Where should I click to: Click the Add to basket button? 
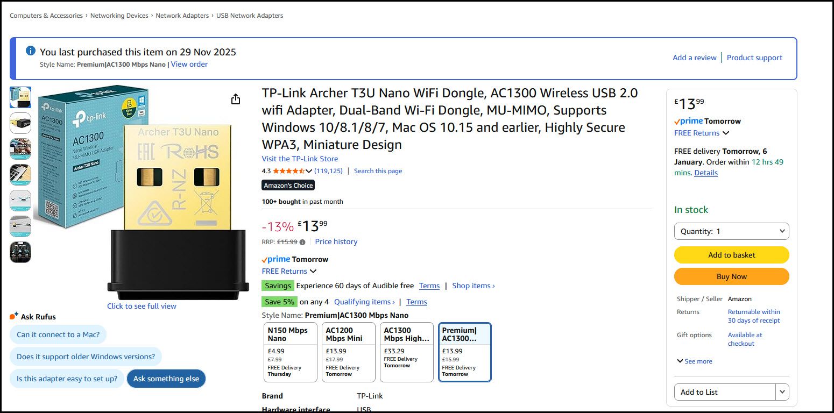(731, 255)
